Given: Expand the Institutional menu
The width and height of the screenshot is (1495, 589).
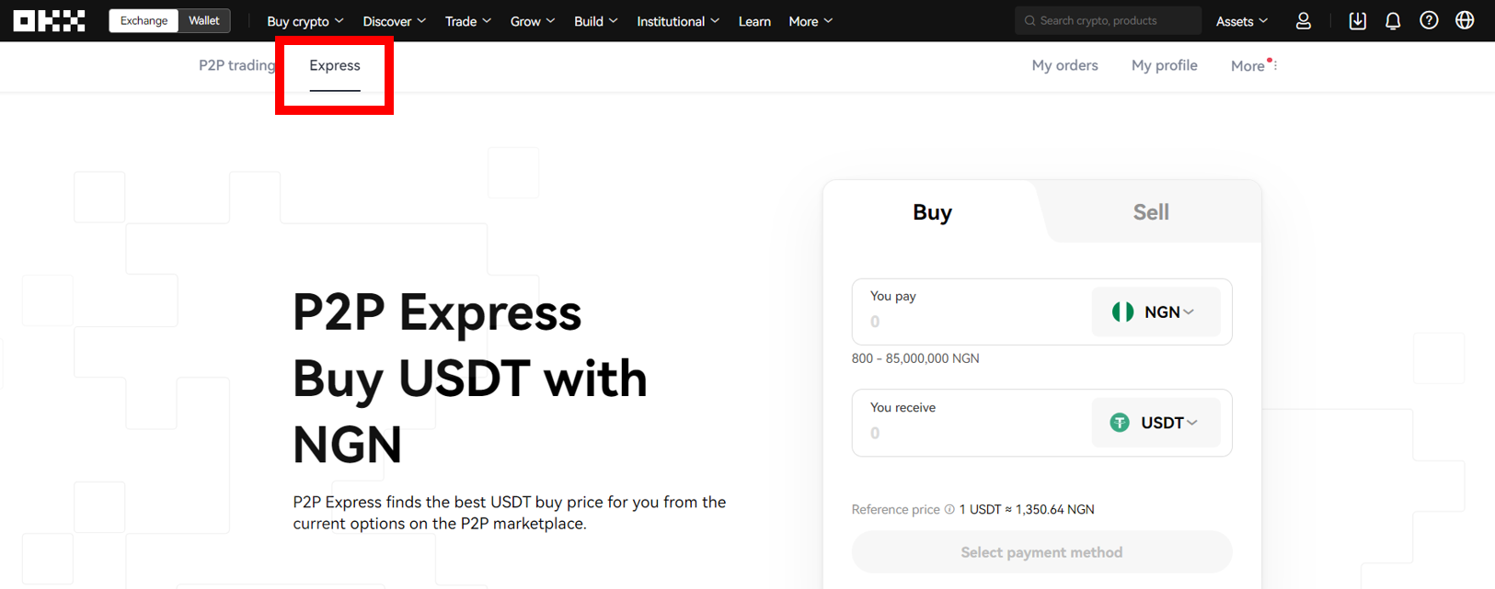Looking at the screenshot, I should point(678,21).
